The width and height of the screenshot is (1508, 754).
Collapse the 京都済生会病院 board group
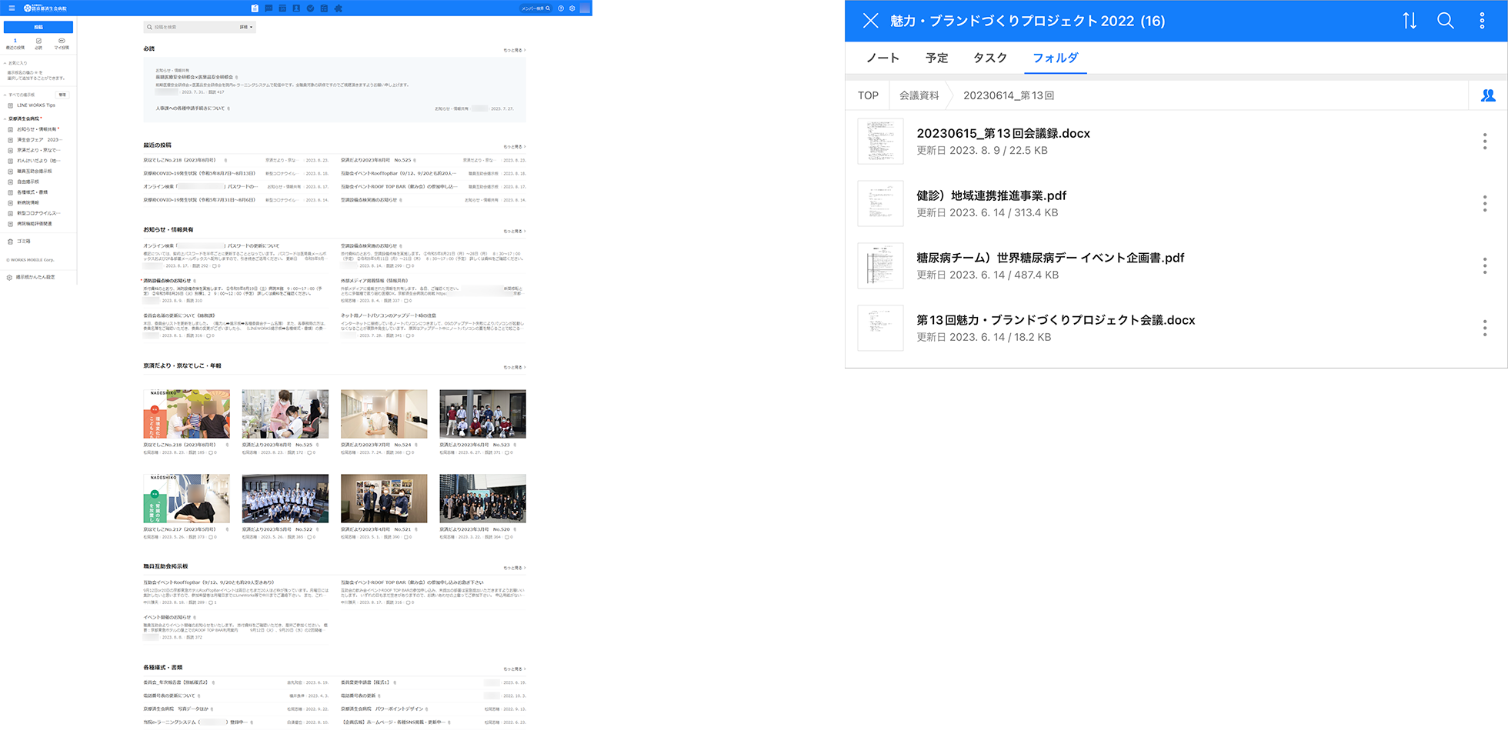(x=5, y=118)
